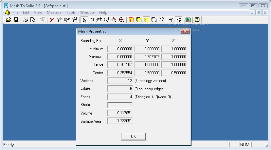Select the Zoom in/out magnifier tool

(x=107, y=20)
